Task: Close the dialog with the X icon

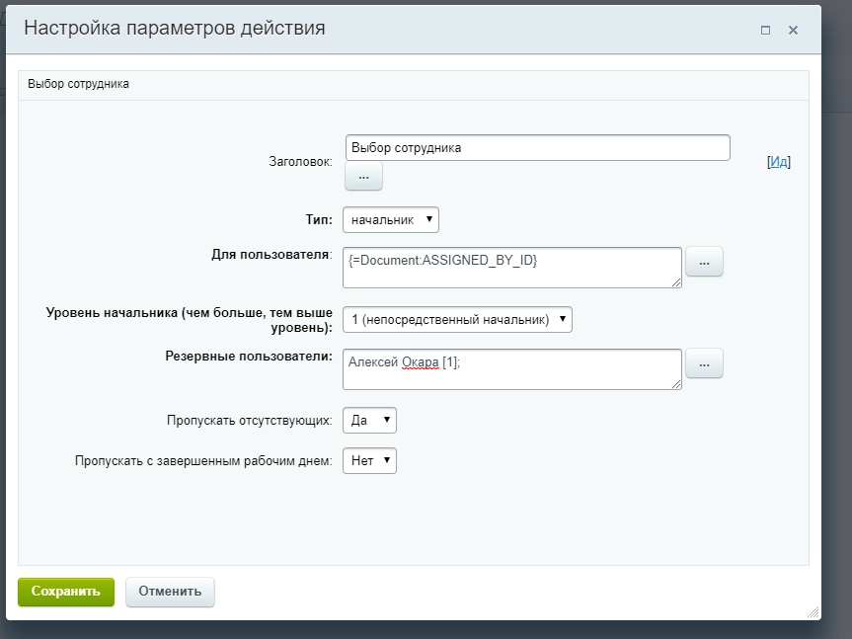Action: pos(793,31)
